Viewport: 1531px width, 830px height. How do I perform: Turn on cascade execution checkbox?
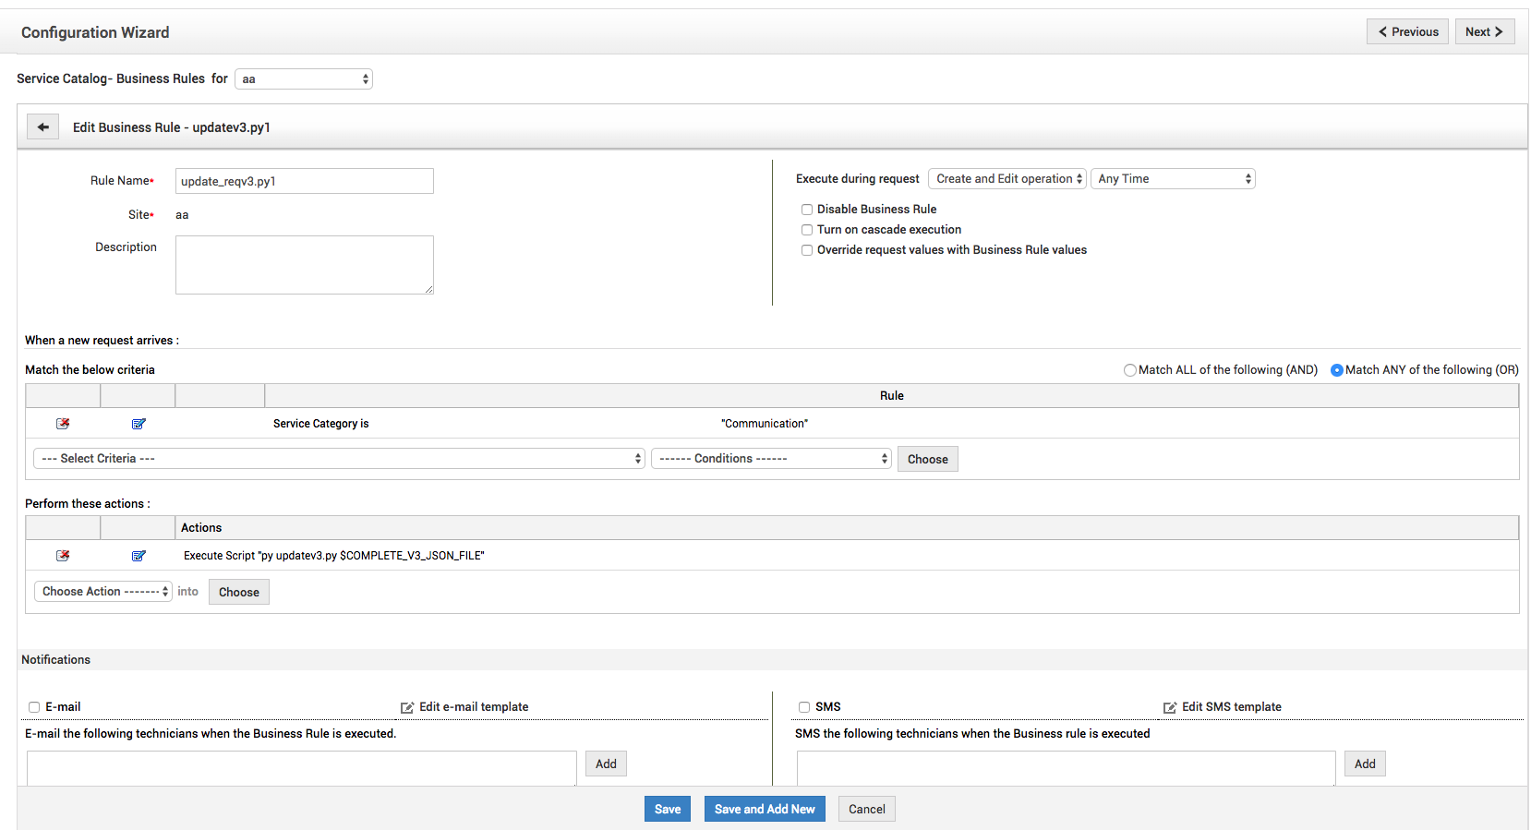pyautogui.click(x=807, y=230)
